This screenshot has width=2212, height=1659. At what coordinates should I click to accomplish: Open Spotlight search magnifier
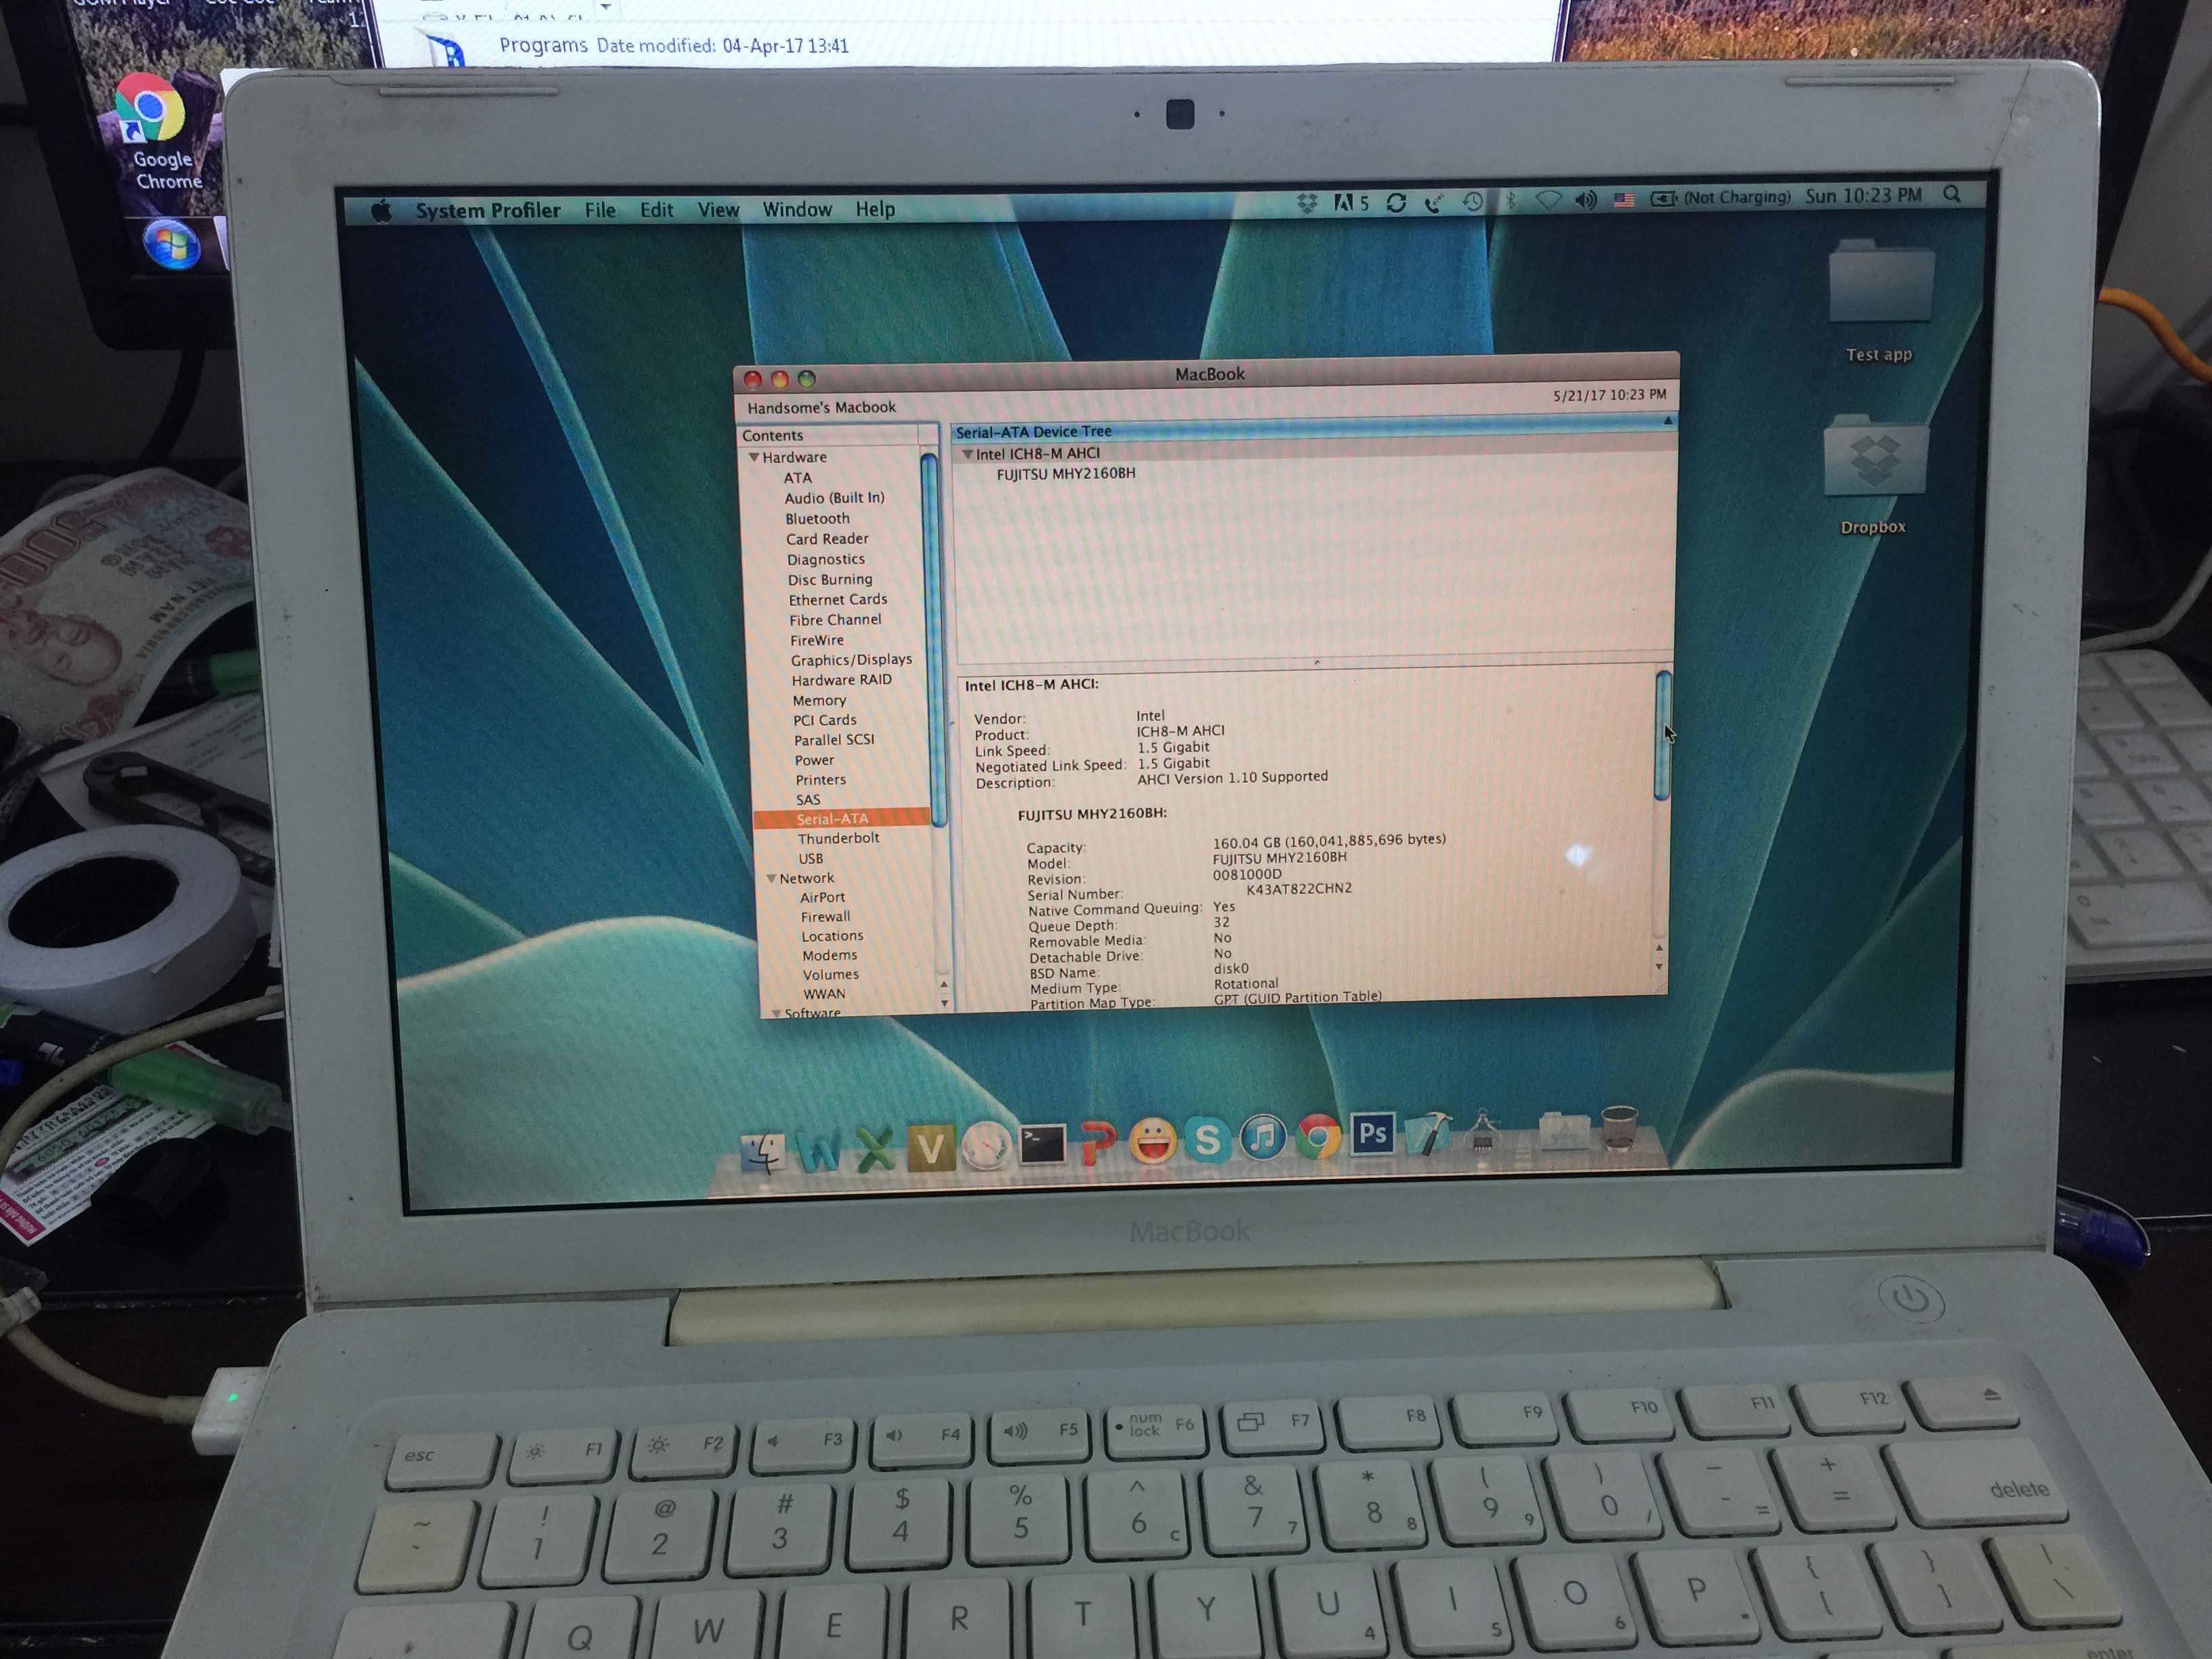click(x=1951, y=194)
